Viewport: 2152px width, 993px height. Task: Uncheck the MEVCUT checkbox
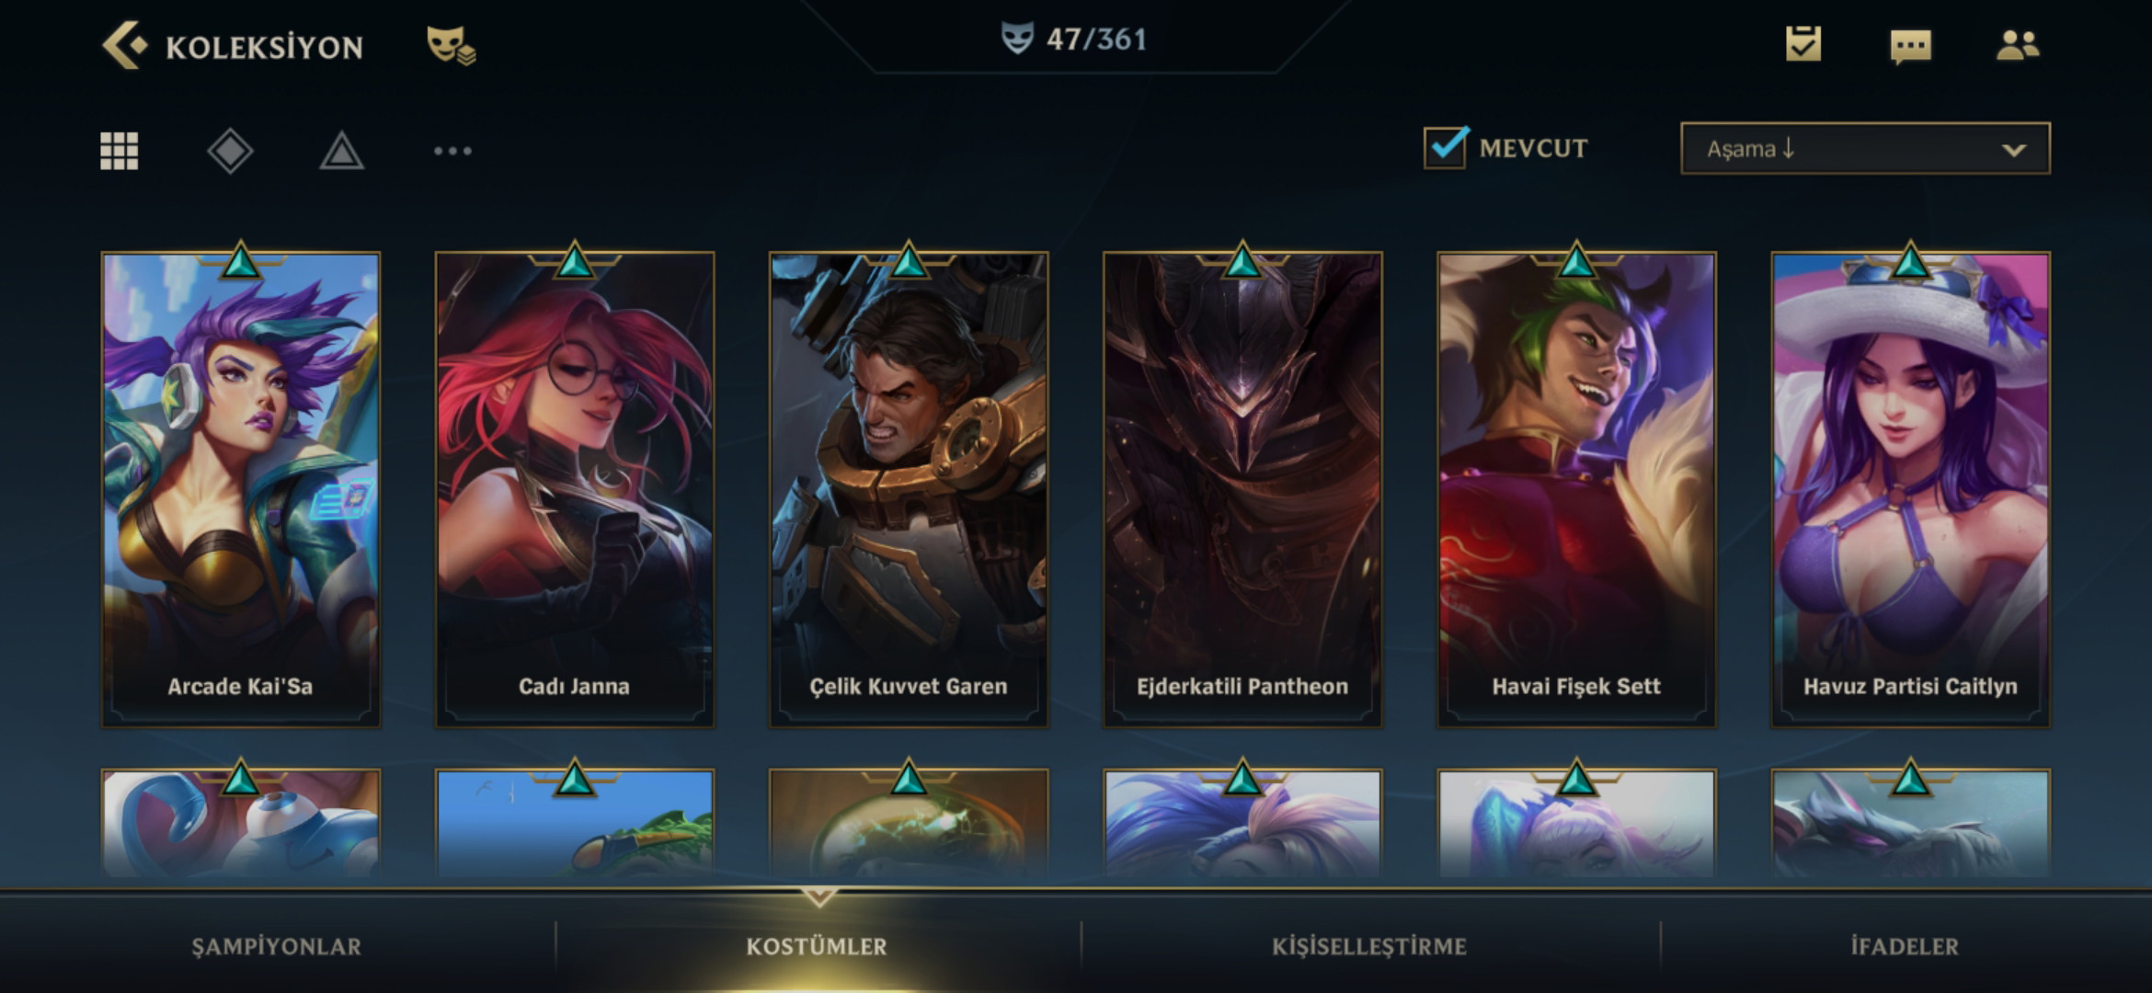pos(1445,147)
